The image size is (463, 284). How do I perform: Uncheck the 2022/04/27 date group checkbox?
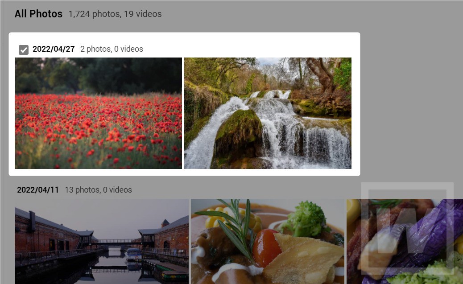click(x=24, y=49)
